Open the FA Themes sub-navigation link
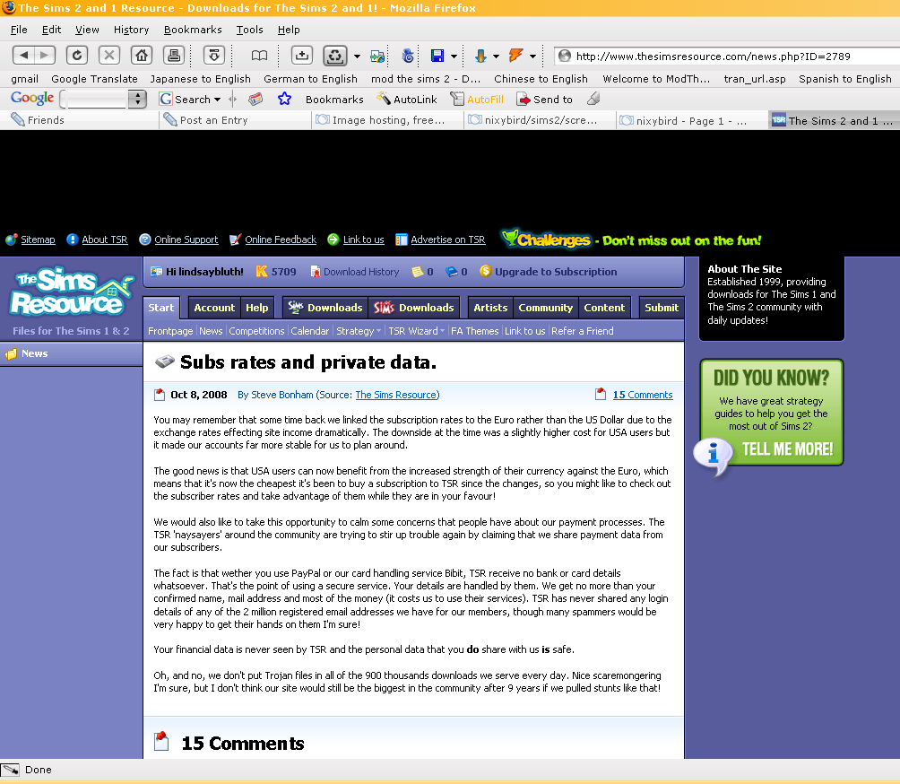 (475, 331)
